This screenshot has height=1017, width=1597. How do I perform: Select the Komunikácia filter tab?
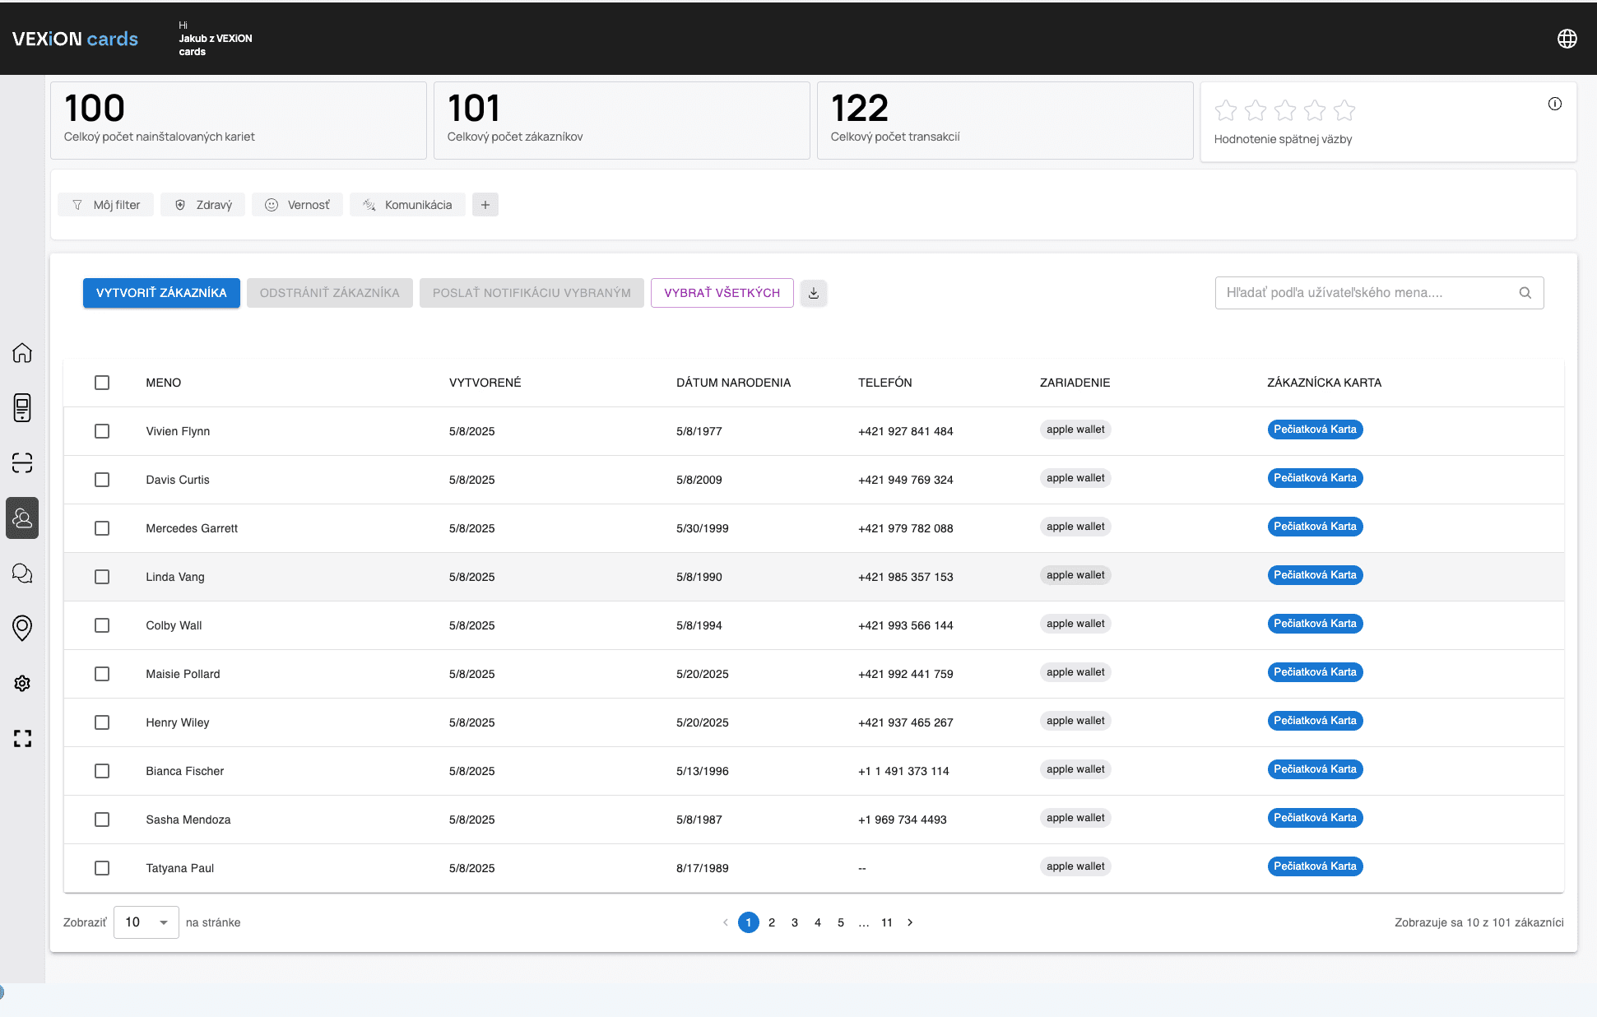coord(407,205)
